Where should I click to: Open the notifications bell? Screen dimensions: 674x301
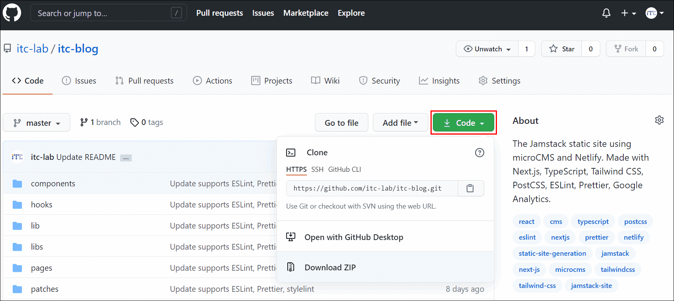[606, 13]
